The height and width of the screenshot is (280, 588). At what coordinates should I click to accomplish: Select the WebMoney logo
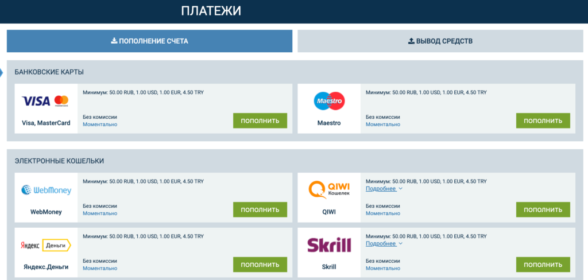pos(46,190)
